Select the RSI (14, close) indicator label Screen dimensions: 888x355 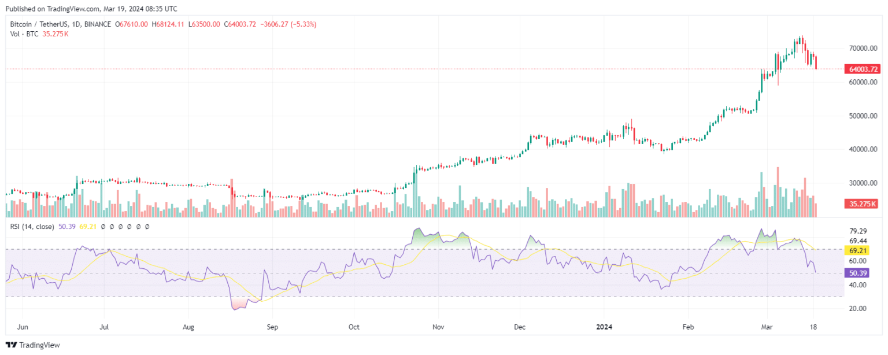[32, 227]
